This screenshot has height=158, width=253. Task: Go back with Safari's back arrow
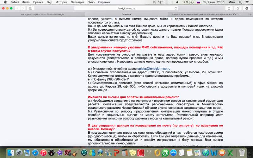[17, 8]
